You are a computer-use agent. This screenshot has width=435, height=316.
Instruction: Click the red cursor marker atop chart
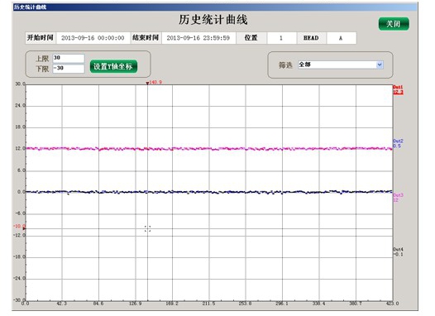[147, 83]
